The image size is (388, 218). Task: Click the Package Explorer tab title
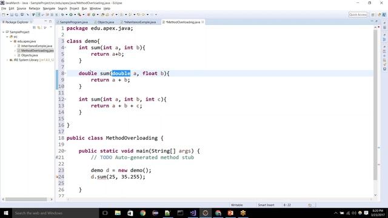[x=16, y=22]
